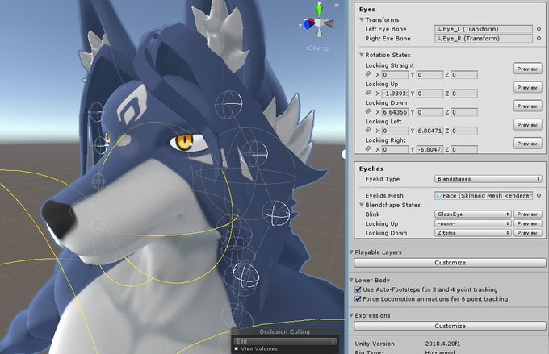Click the green Y axis cone on gizmo

click(x=319, y=10)
